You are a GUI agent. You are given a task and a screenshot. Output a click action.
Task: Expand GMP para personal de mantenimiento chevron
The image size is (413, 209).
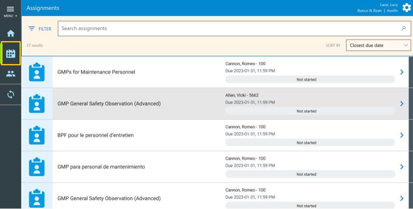point(402,167)
